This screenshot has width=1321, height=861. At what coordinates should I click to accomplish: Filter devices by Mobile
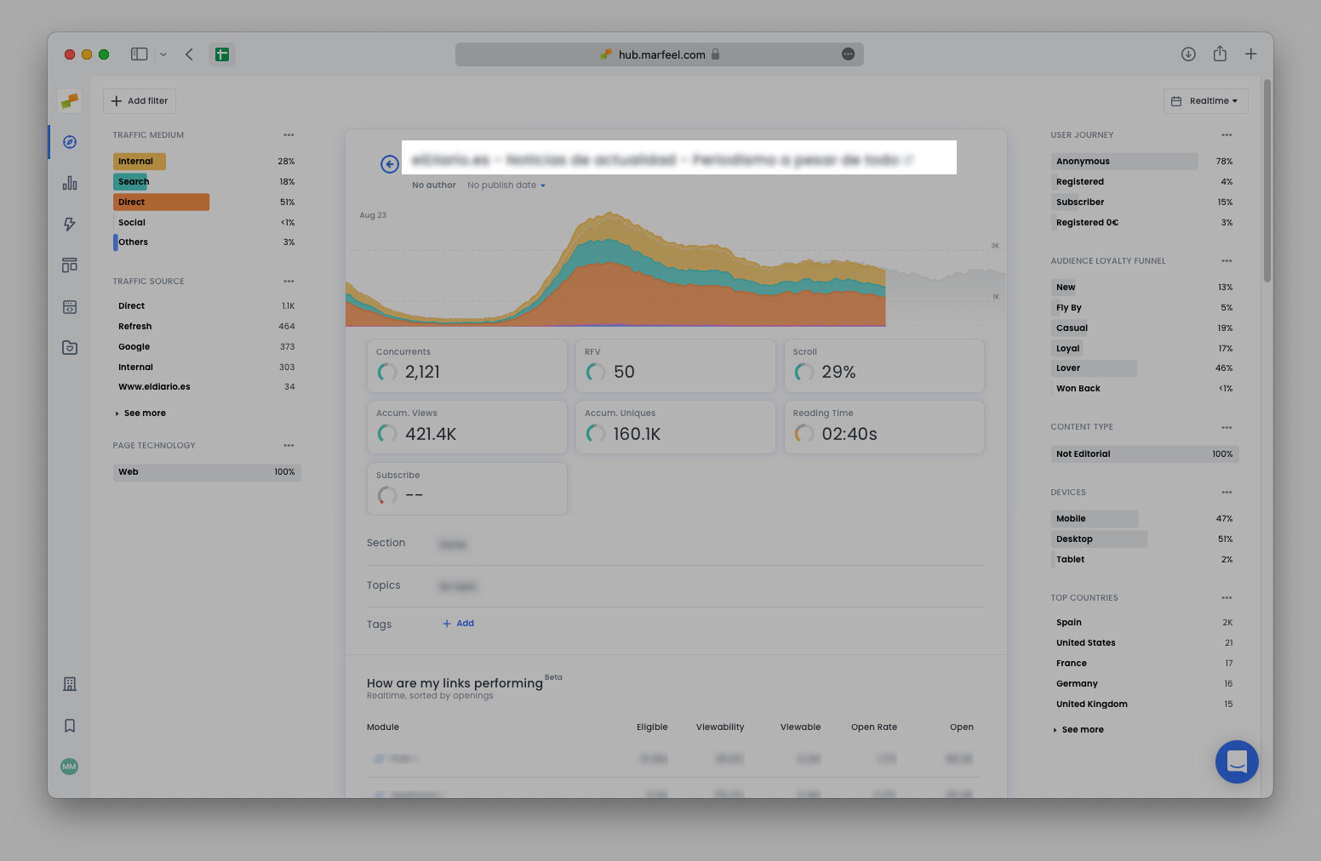pos(1094,519)
